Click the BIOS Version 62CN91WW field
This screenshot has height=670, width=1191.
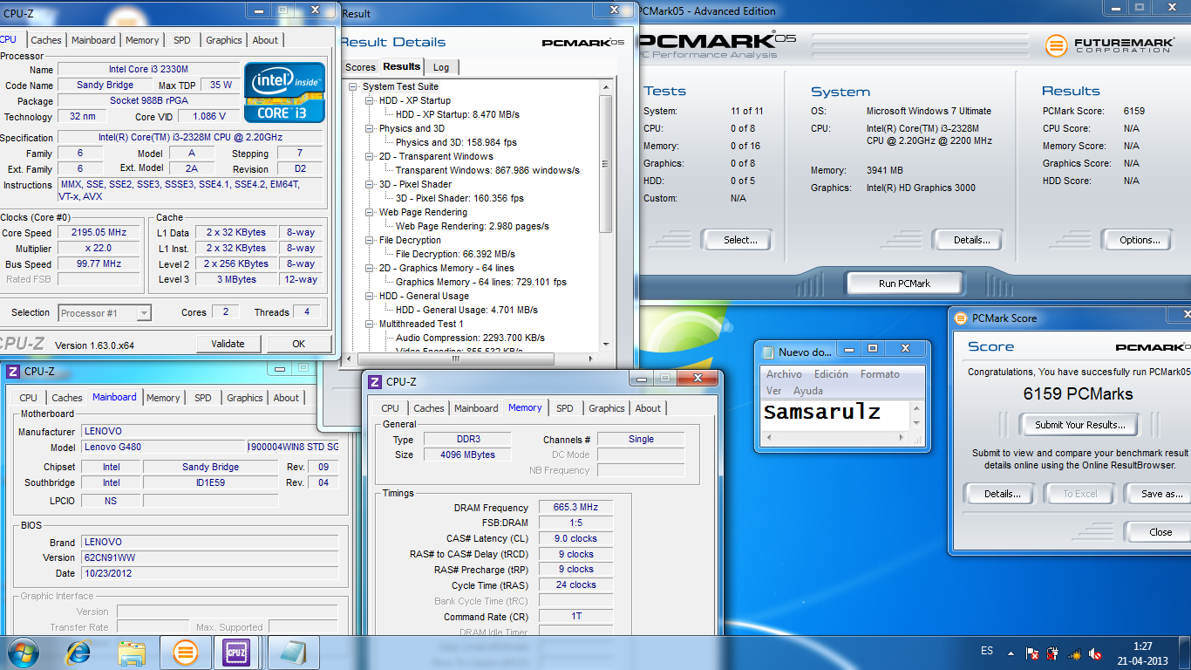(210, 557)
